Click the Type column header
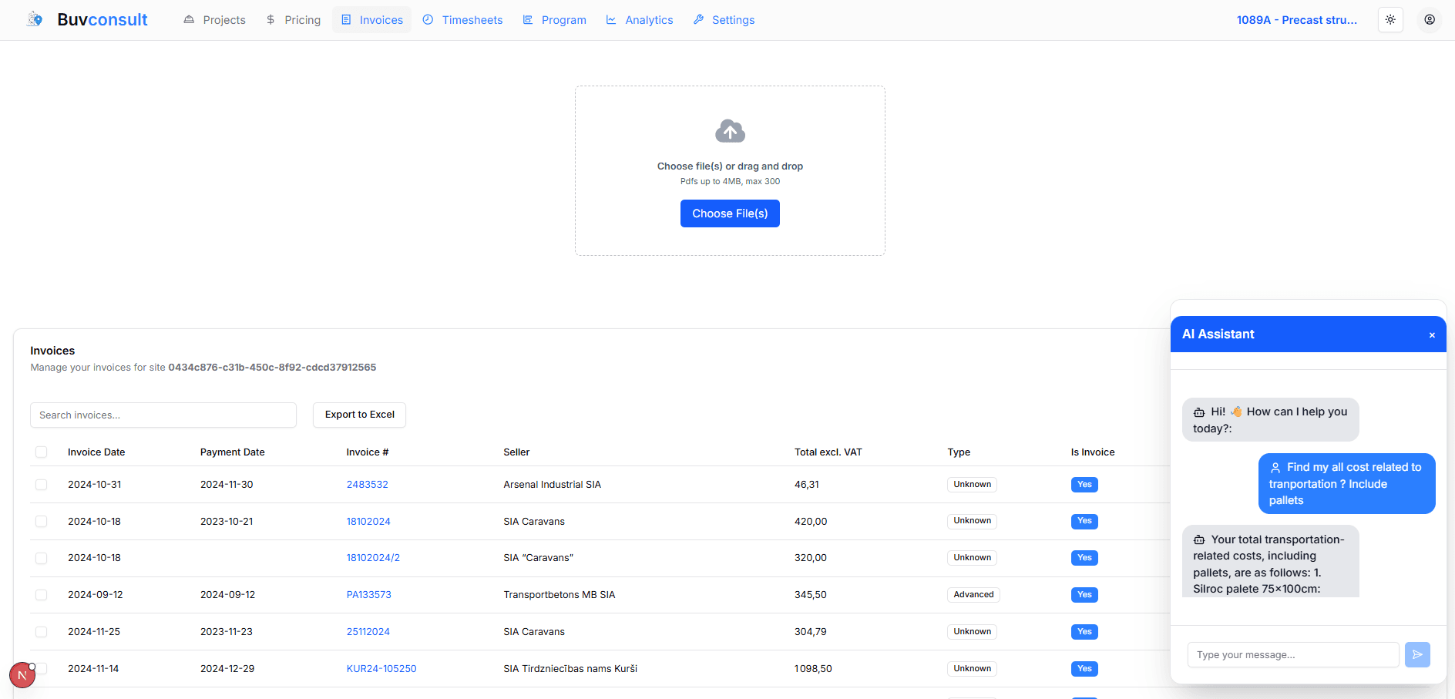 click(959, 452)
